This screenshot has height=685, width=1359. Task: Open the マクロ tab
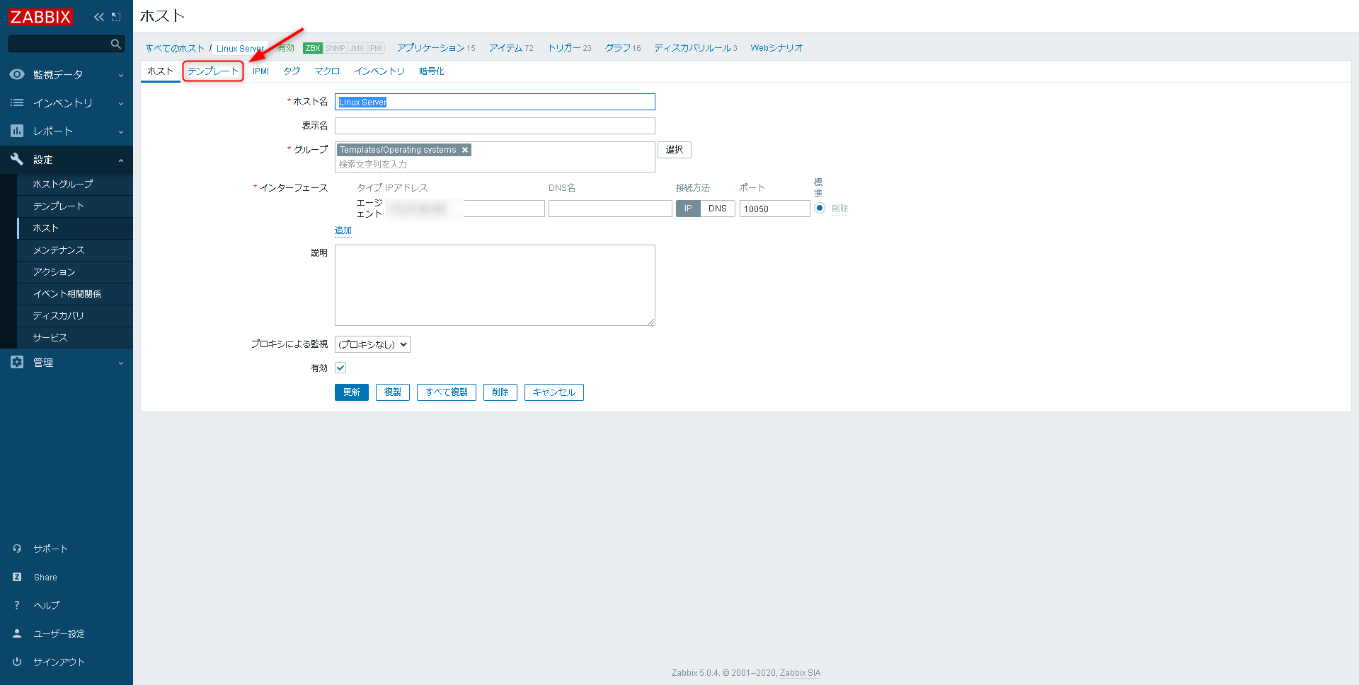point(327,71)
